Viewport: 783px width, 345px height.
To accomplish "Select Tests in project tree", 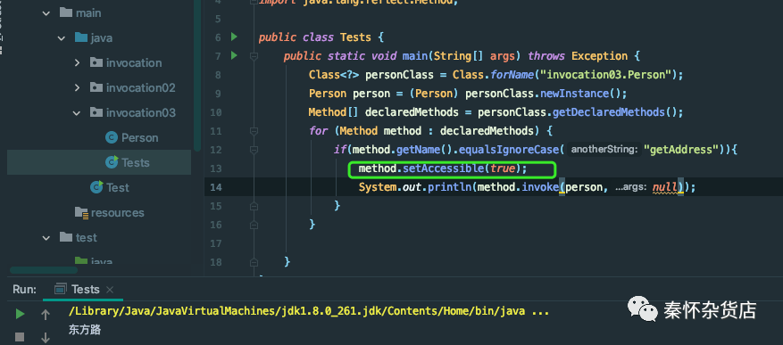I will coord(136,162).
